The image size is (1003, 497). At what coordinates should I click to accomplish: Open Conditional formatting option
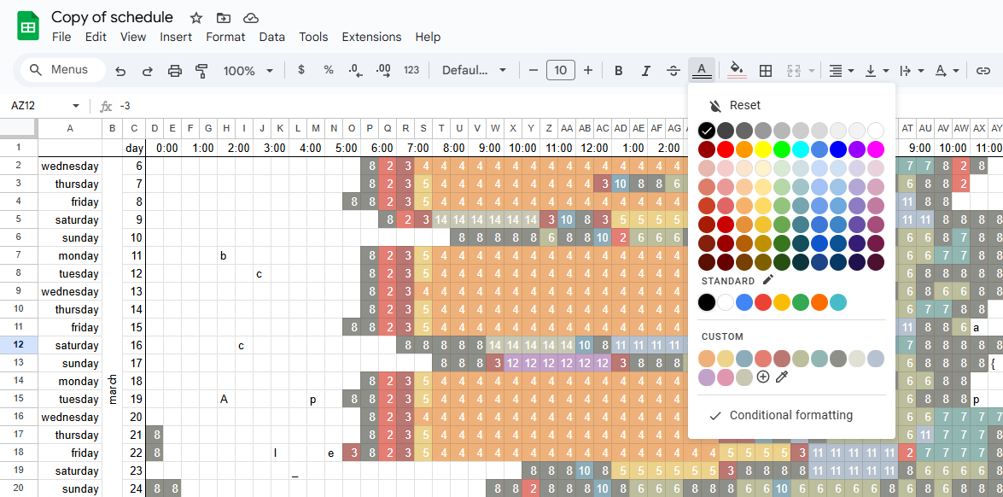point(790,415)
